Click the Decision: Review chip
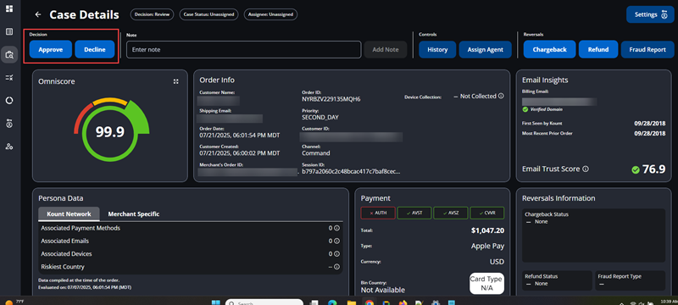678x305 pixels. pos(152,14)
